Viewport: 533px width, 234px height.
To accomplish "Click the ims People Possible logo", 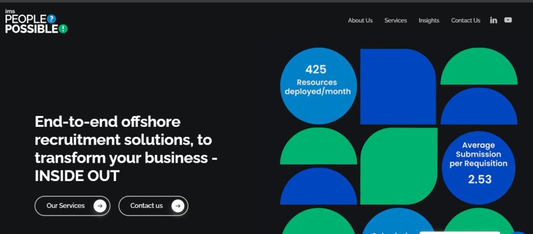I will pyautogui.click(x=36, y=22).
